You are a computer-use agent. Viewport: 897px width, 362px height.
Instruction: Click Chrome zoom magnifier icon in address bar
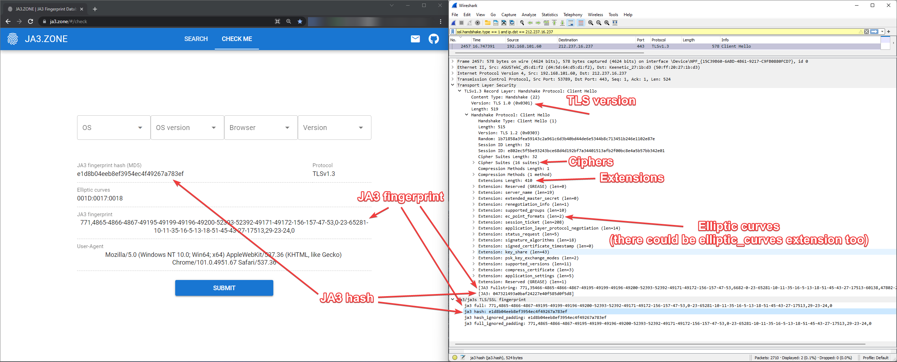pyautogui.click(x=289, y=21)
